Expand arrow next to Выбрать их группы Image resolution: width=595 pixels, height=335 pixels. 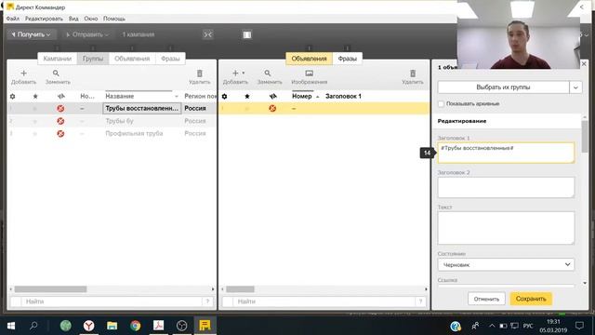575,87
